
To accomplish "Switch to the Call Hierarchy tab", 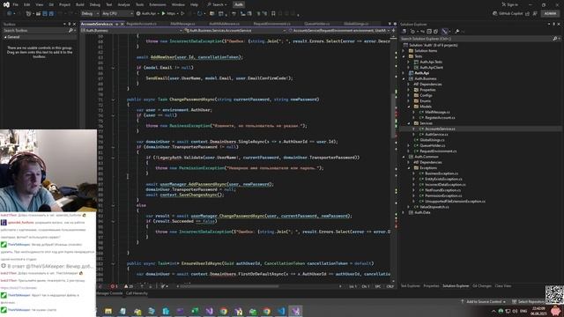I will pyautogui.click(x=137, y=293).
